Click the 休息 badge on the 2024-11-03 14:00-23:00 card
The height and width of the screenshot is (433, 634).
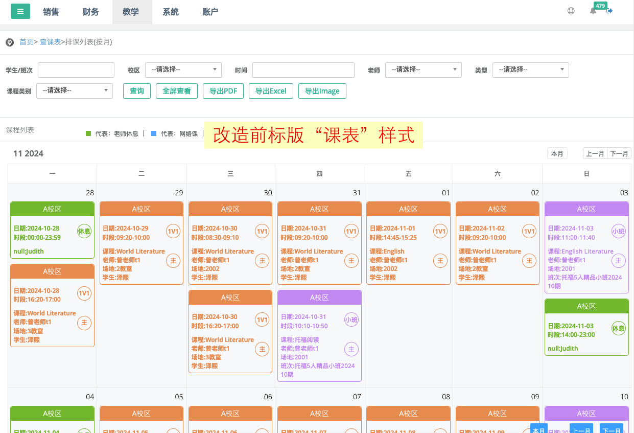(x=619, y=328)
